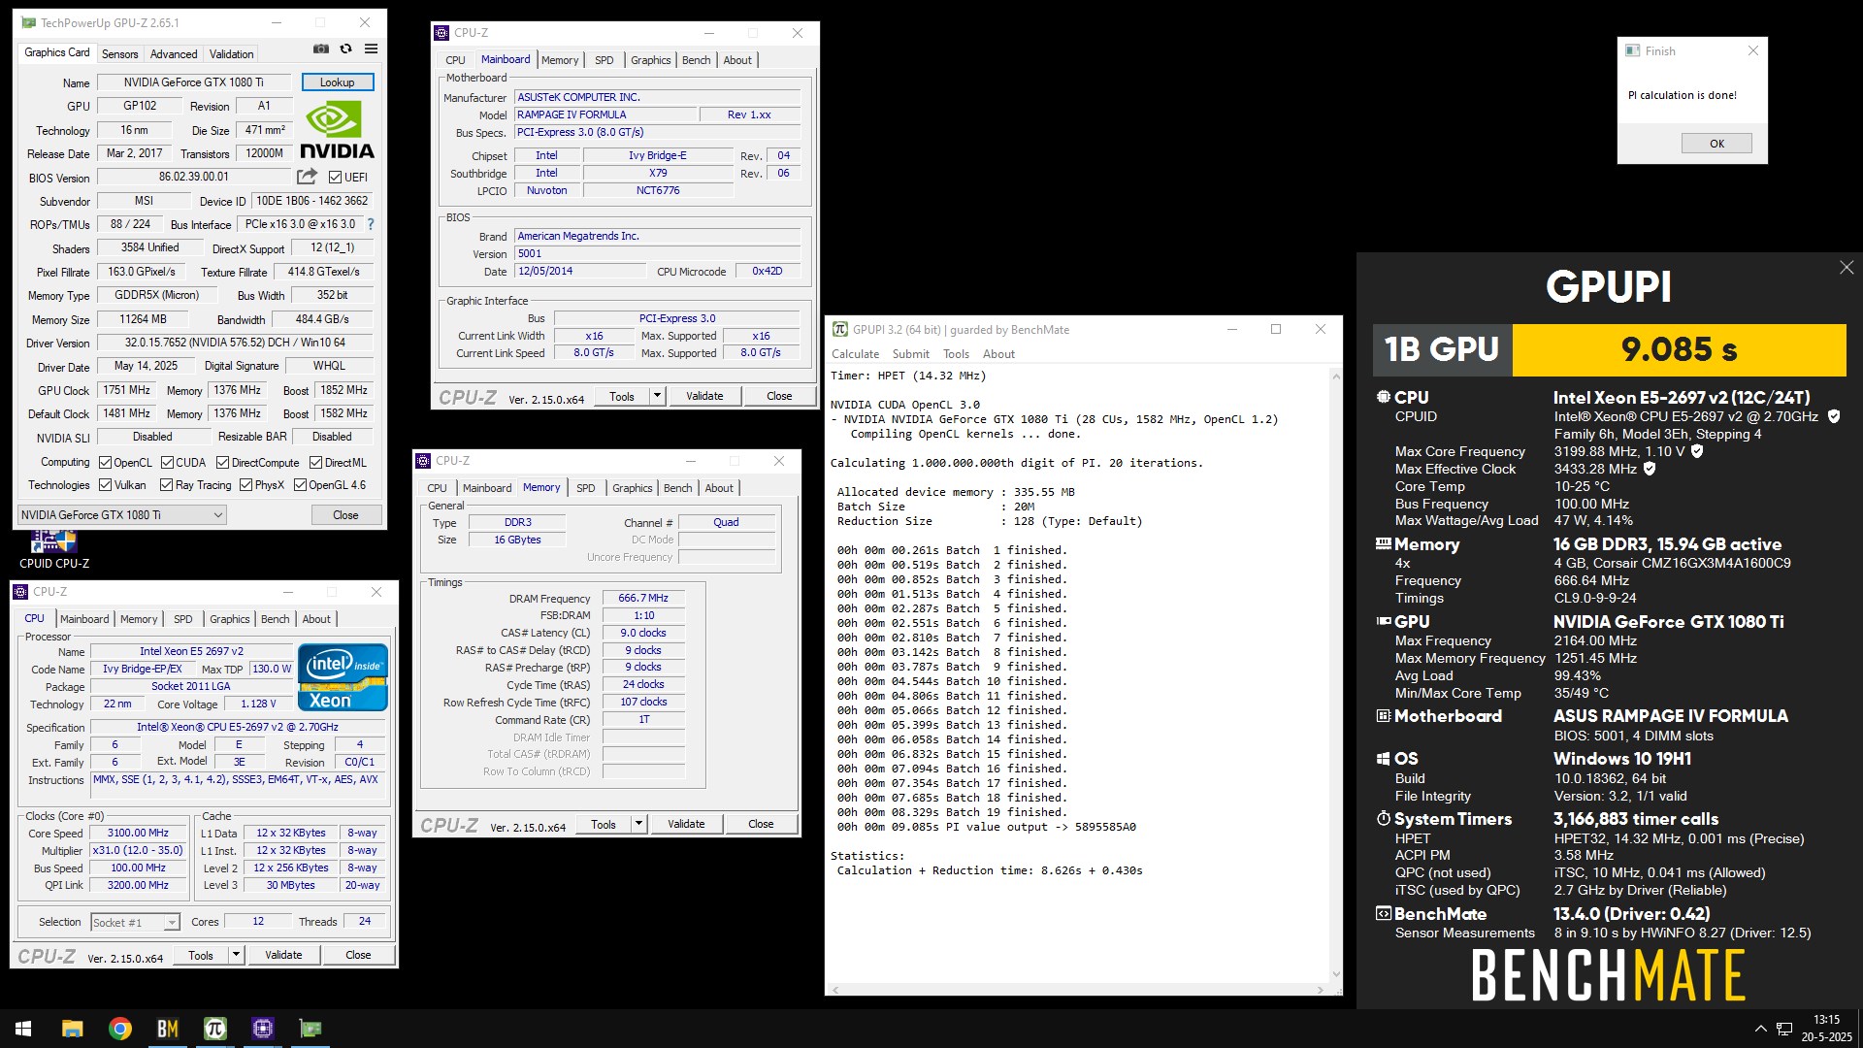
Task: Switch to the Sensors tab in GPU-Z
Action: 119,54
